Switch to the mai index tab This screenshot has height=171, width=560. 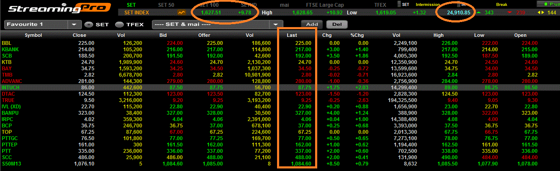[x=285, y=5]
